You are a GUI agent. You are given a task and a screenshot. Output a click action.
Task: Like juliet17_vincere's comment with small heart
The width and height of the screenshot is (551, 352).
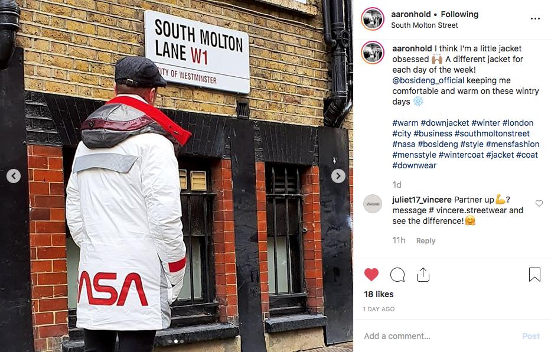coord(539,203)
